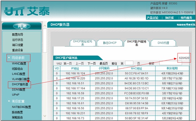Sort by VID column header
This screenshot has height=121, width=196.
click(x=57, y=68)
